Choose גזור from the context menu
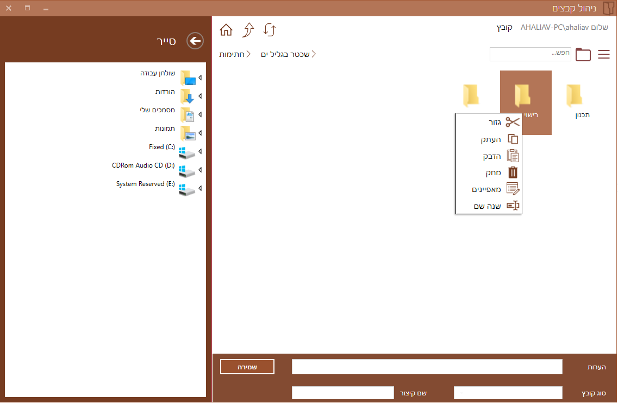This screenshot has width=618, height=403. pos(489,122)
